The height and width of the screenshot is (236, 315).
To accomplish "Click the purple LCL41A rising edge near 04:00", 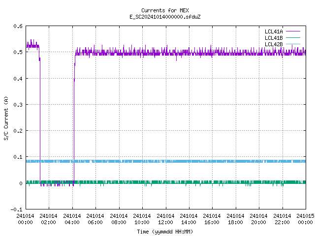I will click(x=74, y=120).
